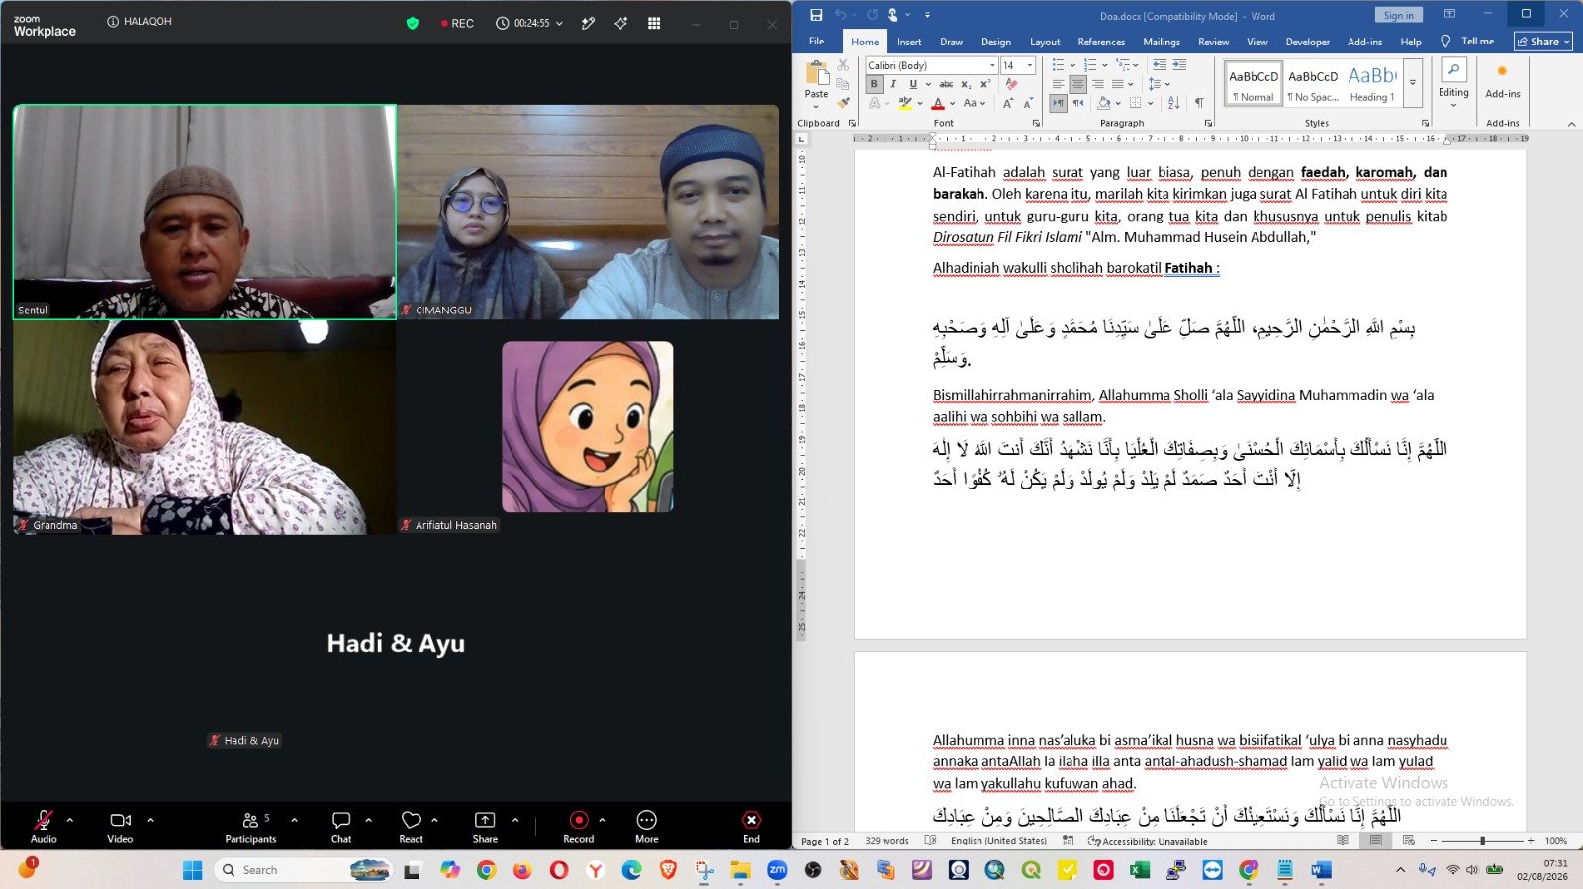
Task: Toggle Underline formatting in Word
Action: tap(913, 84)
